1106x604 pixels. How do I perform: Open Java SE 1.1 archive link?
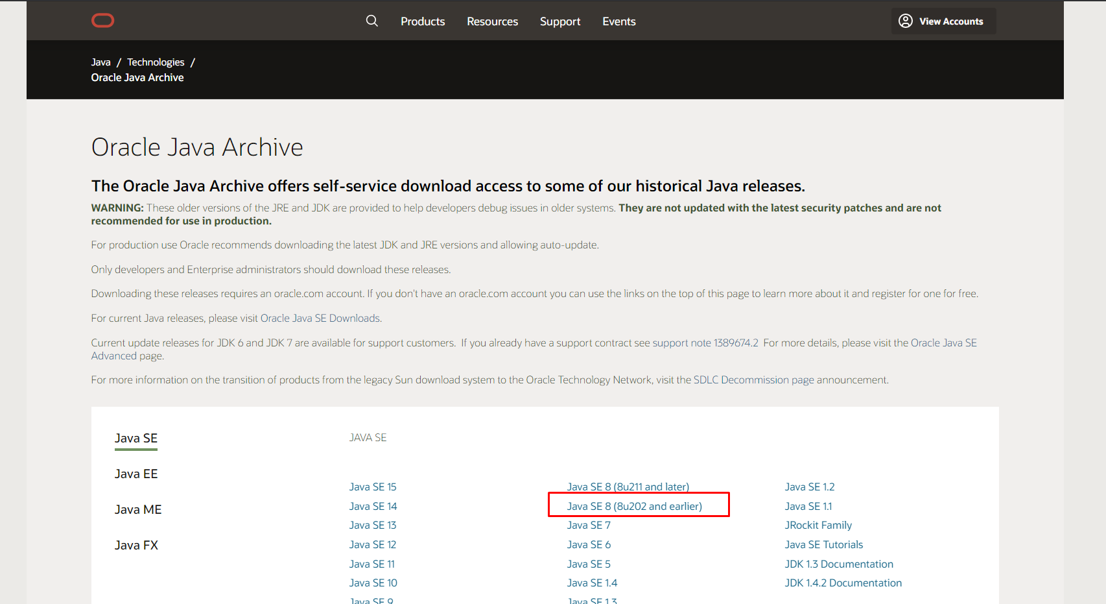[808, 506]
